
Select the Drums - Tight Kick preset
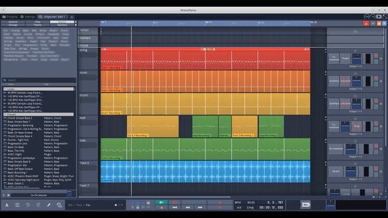(38, 140)
